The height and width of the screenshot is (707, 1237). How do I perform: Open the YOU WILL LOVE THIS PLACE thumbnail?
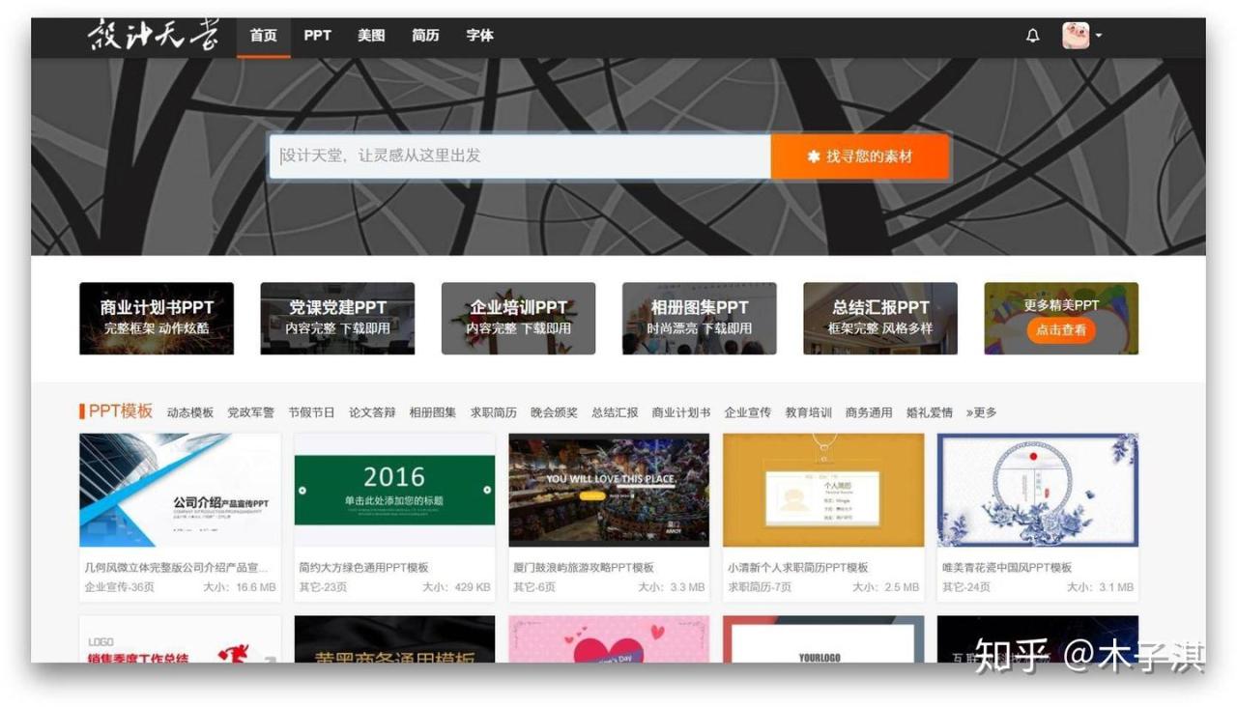609,491
